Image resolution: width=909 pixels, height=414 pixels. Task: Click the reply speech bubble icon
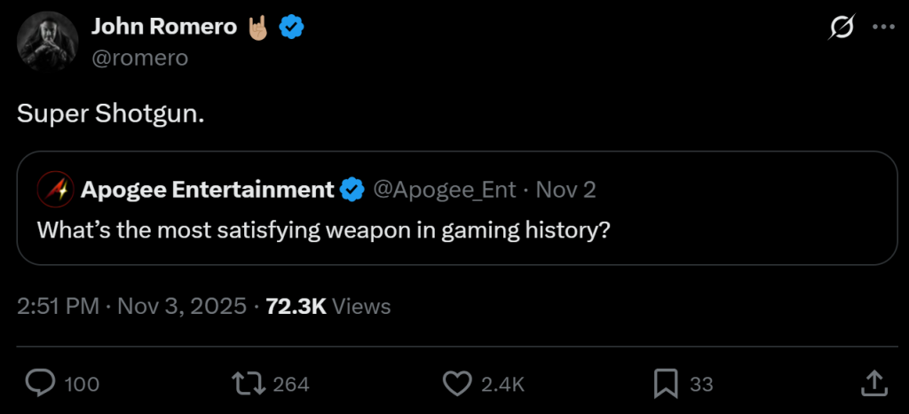40,383
